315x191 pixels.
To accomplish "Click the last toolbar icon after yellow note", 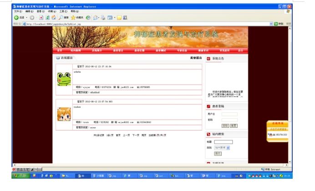I will pyautogui.click(x=125, y=18).
